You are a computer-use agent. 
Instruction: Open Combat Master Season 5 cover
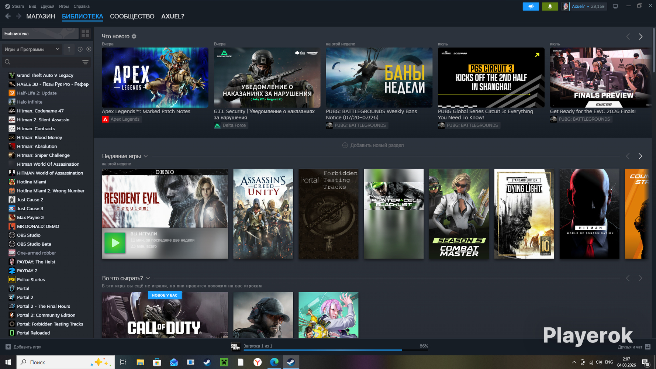[x=459, y=214]
